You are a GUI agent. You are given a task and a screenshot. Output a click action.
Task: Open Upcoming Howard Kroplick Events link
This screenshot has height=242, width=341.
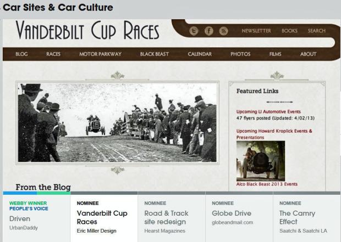274,134
